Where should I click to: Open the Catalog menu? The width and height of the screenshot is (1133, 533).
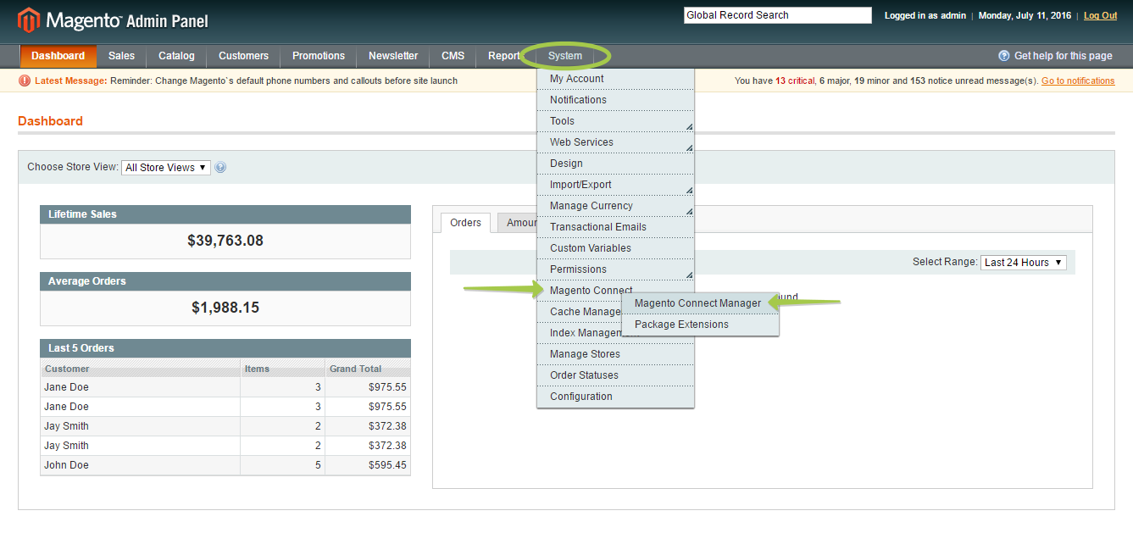[x=176, y=56]
